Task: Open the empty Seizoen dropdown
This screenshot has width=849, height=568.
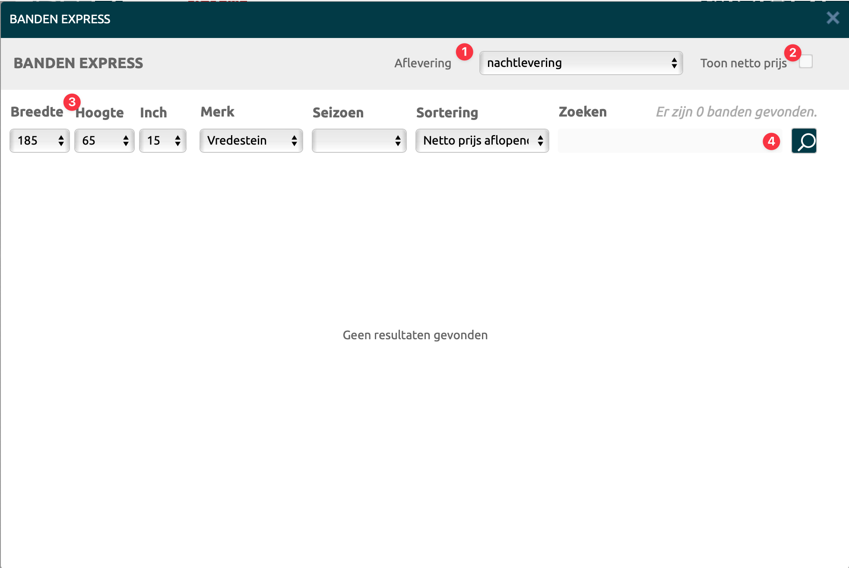Action: (359, 141)
